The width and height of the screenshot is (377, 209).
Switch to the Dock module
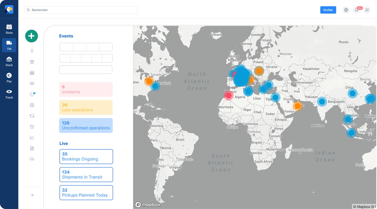tap(9, 61)
